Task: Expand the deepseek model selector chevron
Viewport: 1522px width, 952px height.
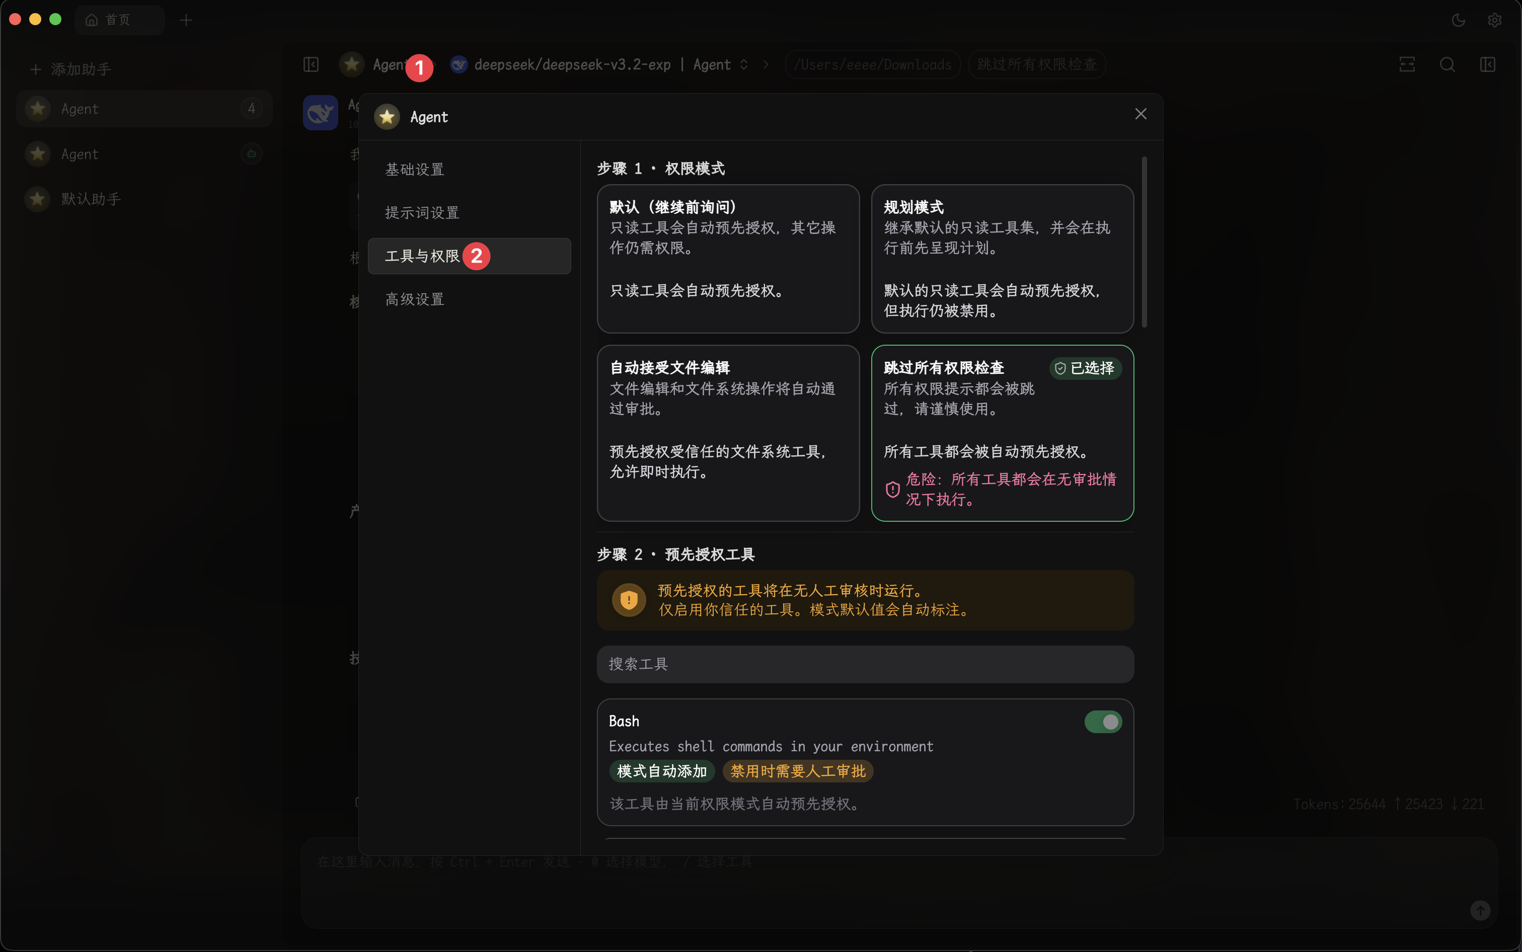Action: pos(744,65)
